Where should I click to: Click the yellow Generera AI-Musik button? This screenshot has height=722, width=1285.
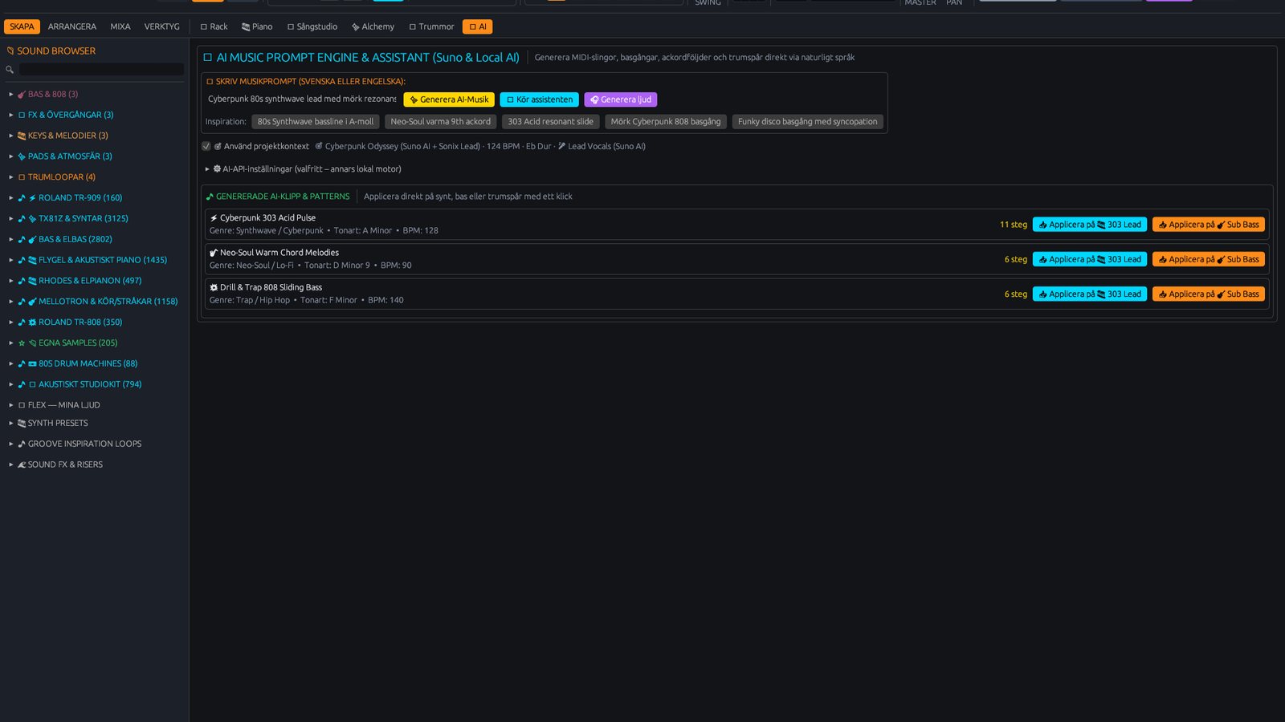(x=449, y=99)
